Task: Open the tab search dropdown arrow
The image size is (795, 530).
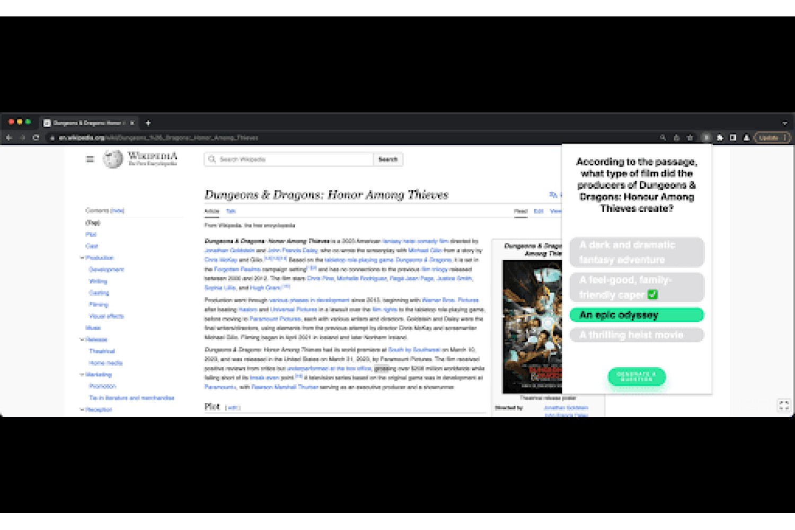Action: click(x=785, y=123)
